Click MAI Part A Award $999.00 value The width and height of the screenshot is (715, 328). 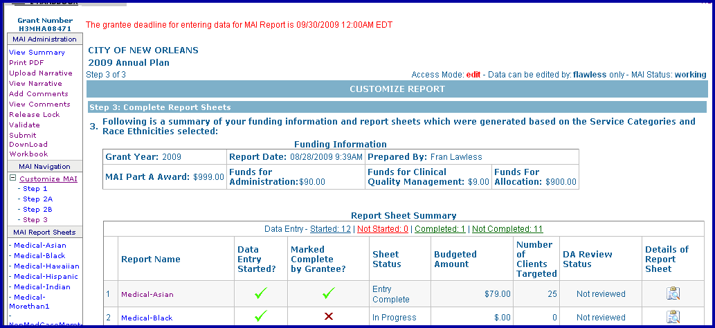pyautogui.click(x=208, y=177)
